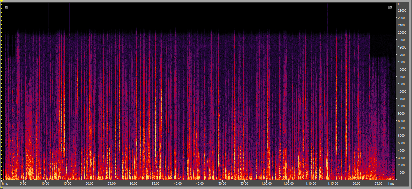Click the 1000 frequency ruler label

pos(401,173)
